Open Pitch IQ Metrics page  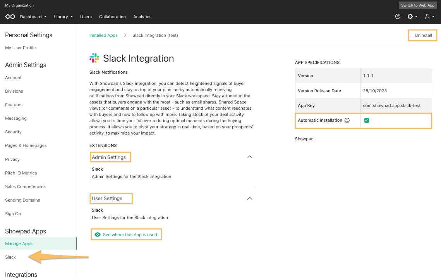click(21, 173)
